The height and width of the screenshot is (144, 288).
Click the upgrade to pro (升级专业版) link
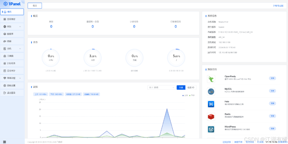[278, 6]
